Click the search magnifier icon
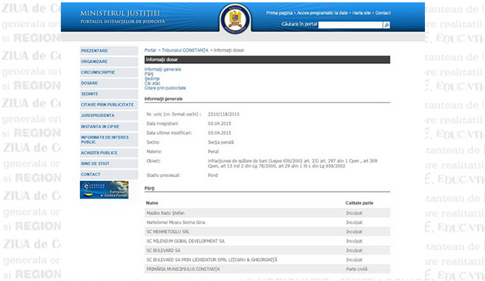The image size is (485, 281). (x=386, y=25)
